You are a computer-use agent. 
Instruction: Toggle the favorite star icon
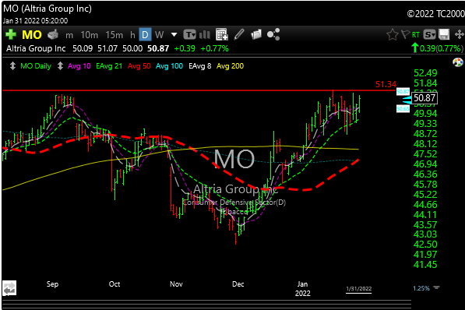(x=393, y=35)
